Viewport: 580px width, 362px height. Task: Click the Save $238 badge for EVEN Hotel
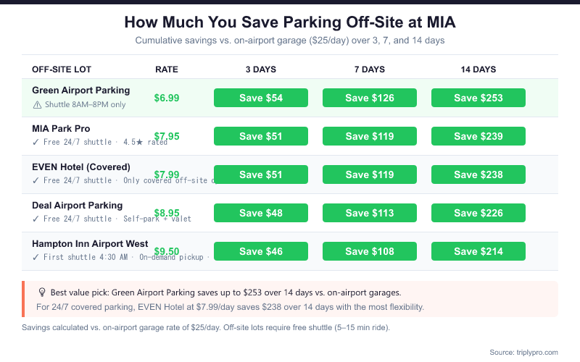click(x=478, y=174)
